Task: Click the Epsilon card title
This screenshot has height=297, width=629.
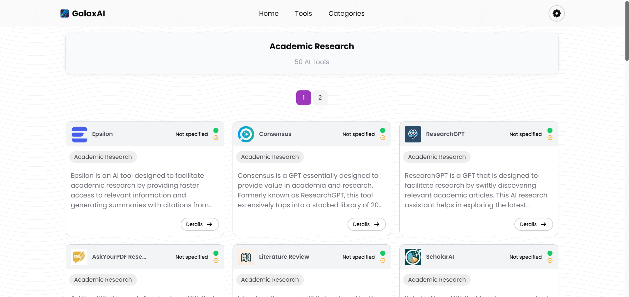Action: (102, 134)
